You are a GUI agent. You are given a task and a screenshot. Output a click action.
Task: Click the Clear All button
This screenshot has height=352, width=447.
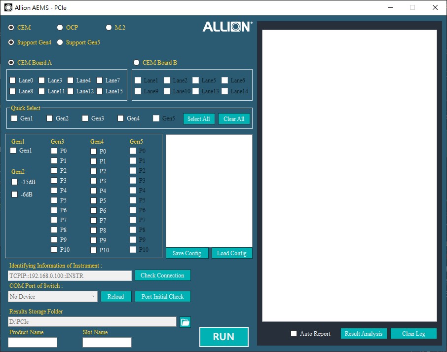click(x=234, y=118)
